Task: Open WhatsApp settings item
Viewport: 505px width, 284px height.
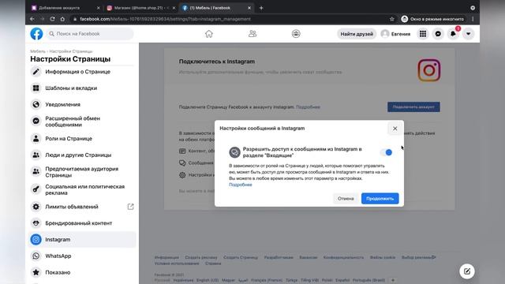Action: click(x=82, y=256)
